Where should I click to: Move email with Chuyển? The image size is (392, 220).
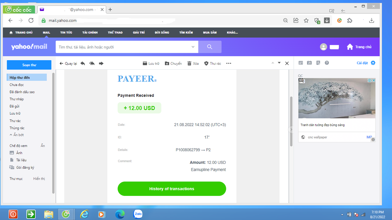(173, 64)
